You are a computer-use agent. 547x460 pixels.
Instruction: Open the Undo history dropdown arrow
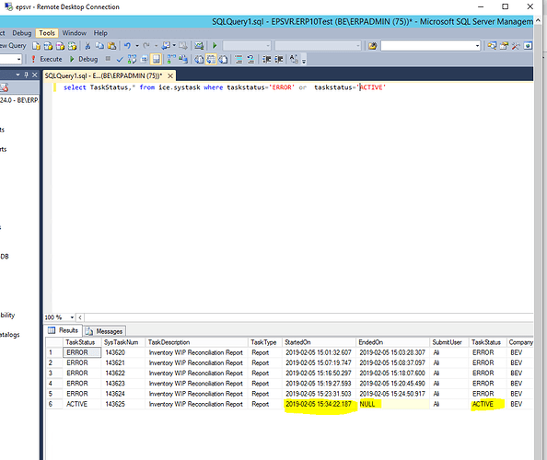click(x=137, y=46)
